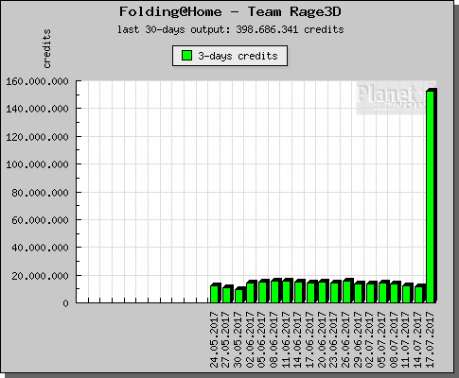Select the bar for 11.06.2017

(288, 290)
